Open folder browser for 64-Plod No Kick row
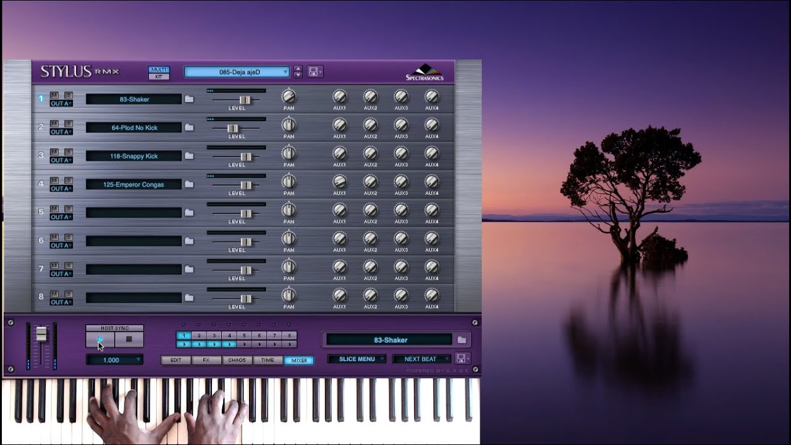 [189, 127]
